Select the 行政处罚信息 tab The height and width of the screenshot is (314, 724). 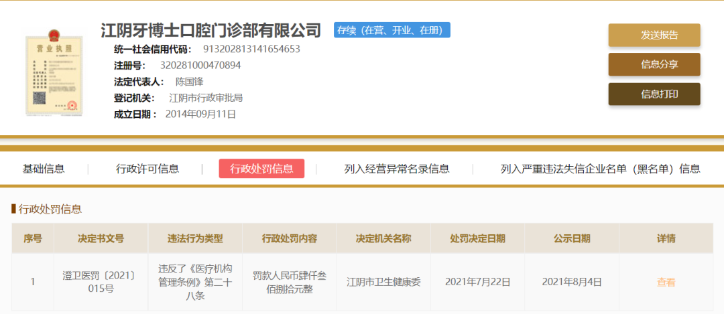tap(262, 169)
